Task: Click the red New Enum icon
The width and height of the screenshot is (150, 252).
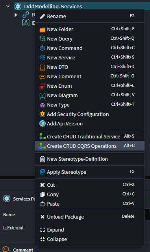Action: click(43, 86)
